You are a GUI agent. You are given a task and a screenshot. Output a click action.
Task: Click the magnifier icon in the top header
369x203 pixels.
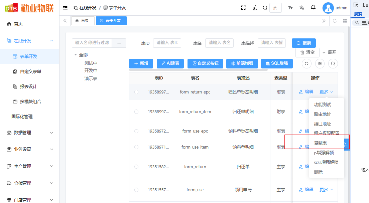coord(265,8)
